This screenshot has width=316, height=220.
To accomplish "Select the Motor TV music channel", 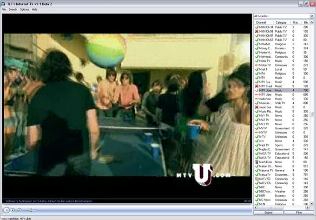I will pos(282,61).
